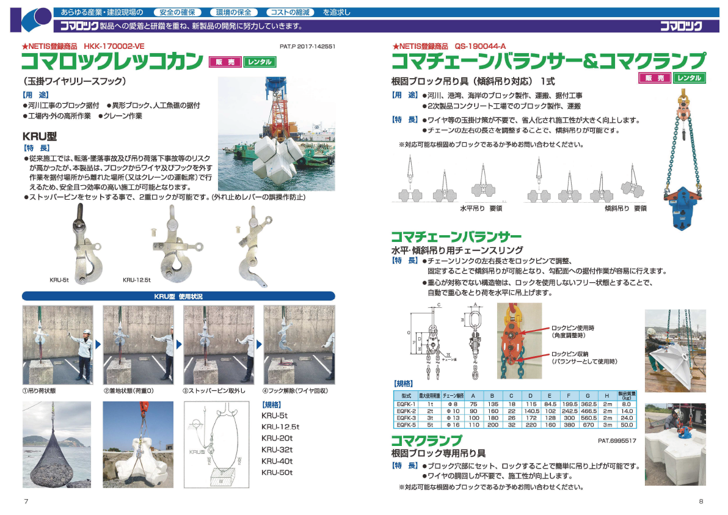
Task: Click the orange chain balancer close-up photo
Action: point(519,342)
